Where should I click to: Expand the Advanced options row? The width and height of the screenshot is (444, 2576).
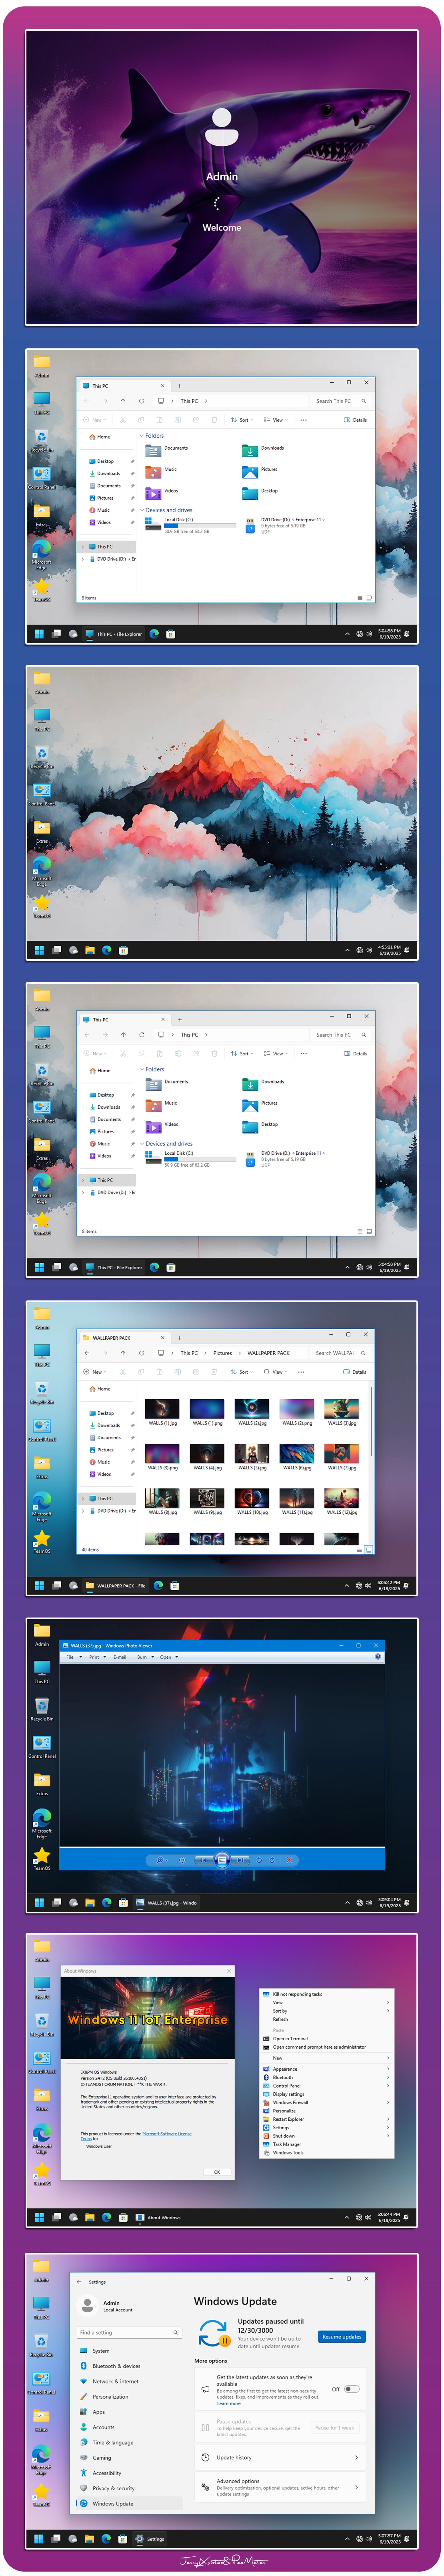pos(280,2487)
